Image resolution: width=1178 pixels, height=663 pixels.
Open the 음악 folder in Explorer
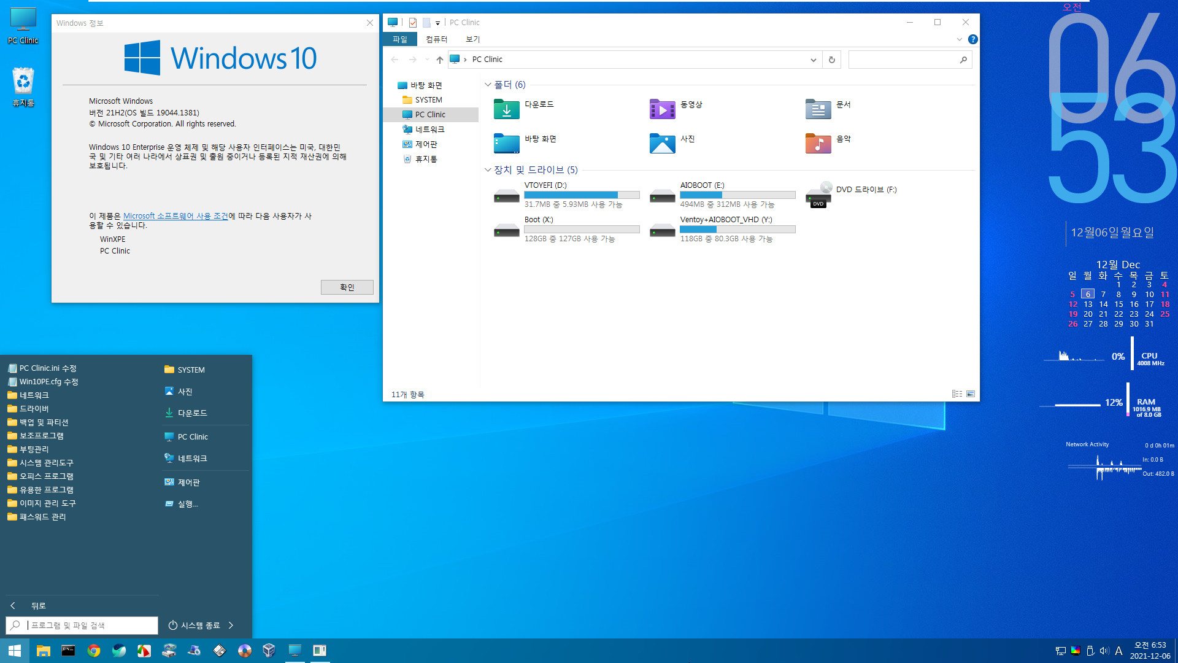click(828, 143)
